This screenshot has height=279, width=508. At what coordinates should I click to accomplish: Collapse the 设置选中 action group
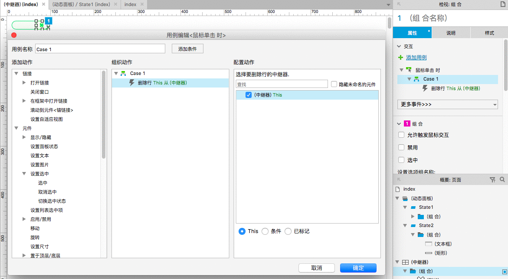point(24,173)
